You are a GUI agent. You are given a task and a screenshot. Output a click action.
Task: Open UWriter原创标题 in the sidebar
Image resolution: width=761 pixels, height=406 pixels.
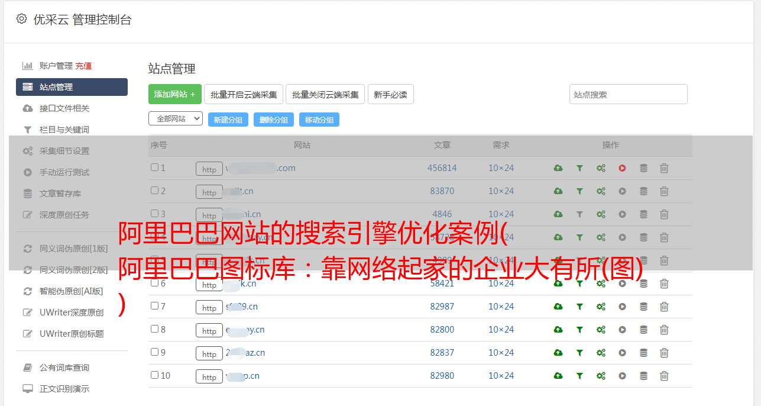pyautogui.click(x=72, y=334)
